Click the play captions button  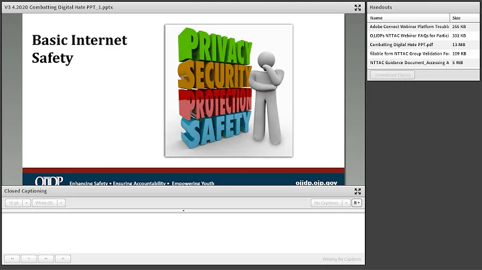coord(29,259)
